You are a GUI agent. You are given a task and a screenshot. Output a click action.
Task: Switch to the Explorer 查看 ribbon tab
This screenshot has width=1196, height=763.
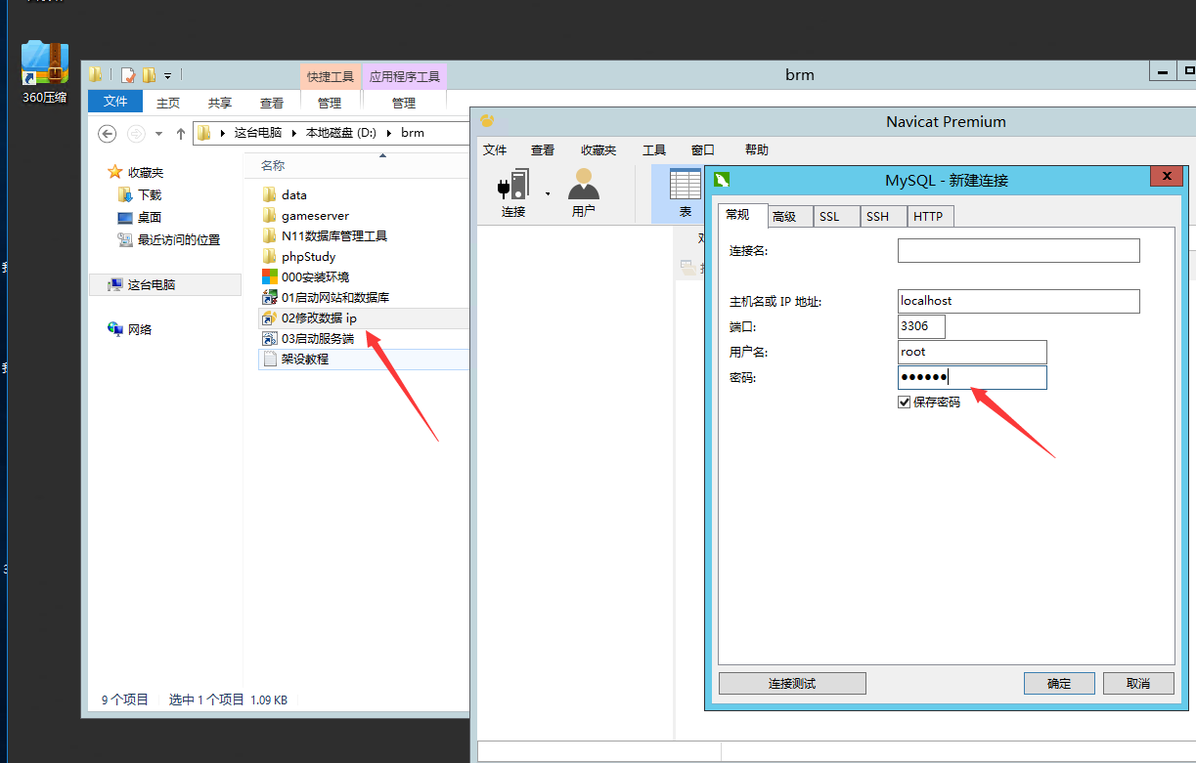coord(272,103)
